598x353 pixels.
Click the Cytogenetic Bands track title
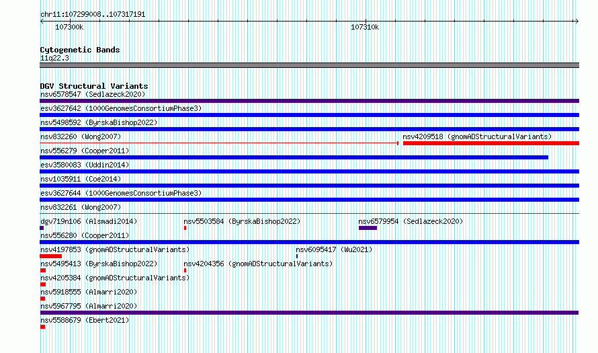pyautogui.click(x=80, y=50)
